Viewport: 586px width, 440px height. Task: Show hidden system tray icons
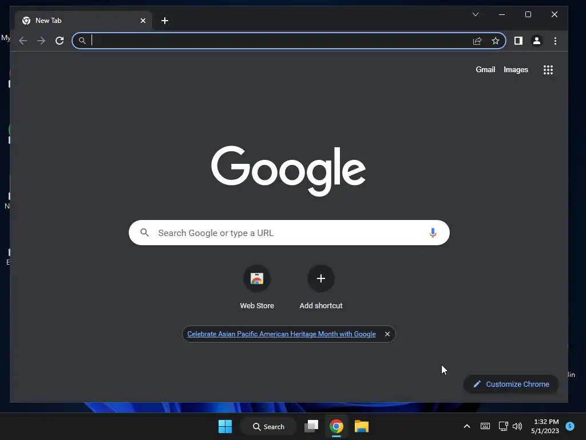tap(467, 426)
